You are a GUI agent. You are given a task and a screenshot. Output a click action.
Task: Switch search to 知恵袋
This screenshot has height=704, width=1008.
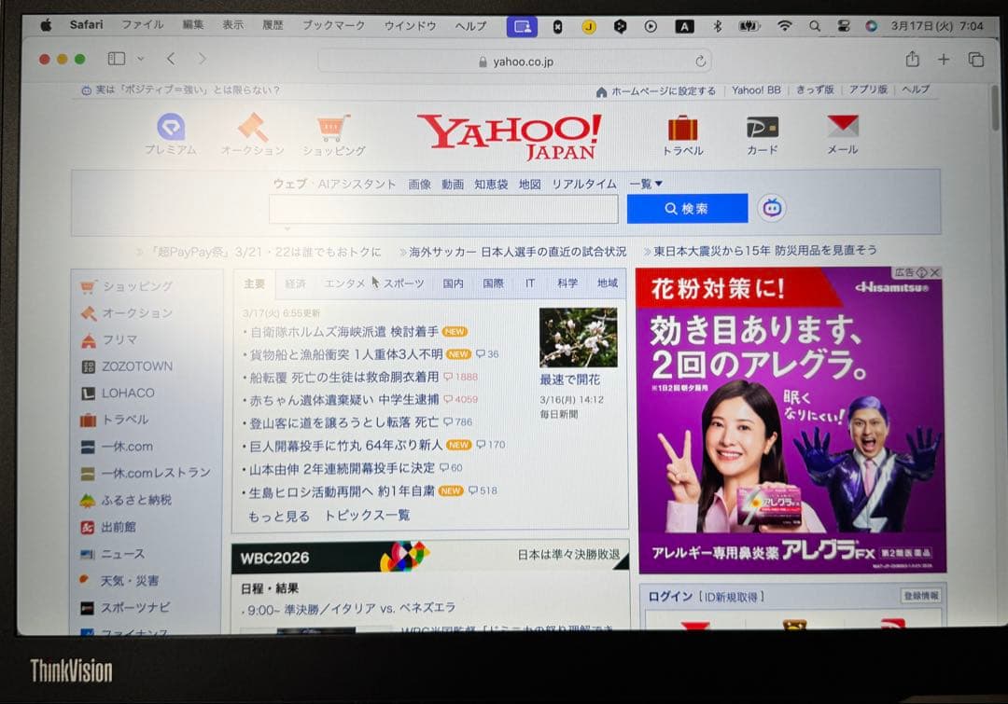click(x=491, y=185)
